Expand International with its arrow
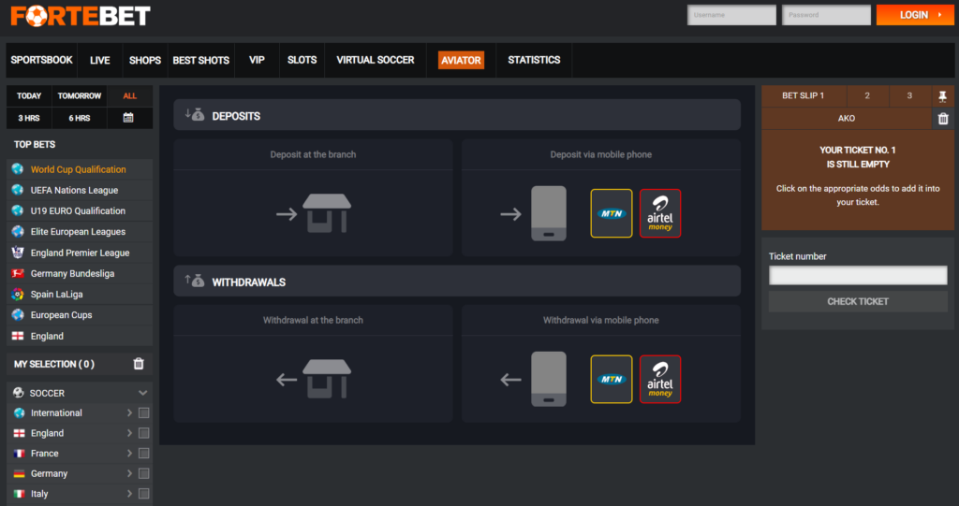Image resolution: width=959 pixels, height=506 pixels. tap(129, 413)
